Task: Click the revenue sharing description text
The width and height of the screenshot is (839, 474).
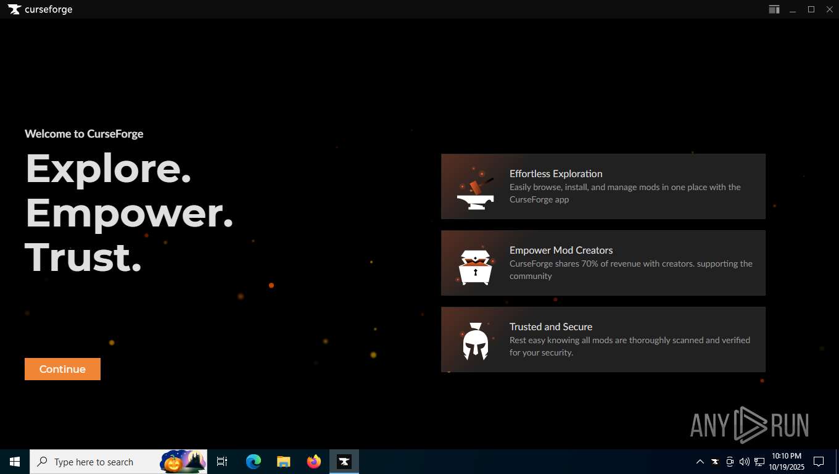Action: 631,270
